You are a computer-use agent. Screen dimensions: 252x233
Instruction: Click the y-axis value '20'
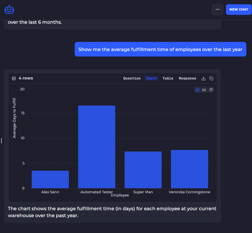pos(22,89)
